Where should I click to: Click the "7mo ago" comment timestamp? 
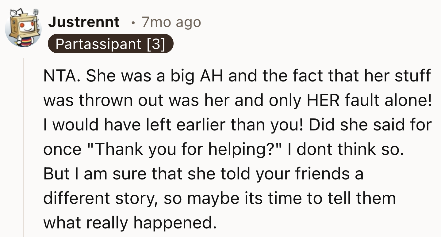click(171, 22)
